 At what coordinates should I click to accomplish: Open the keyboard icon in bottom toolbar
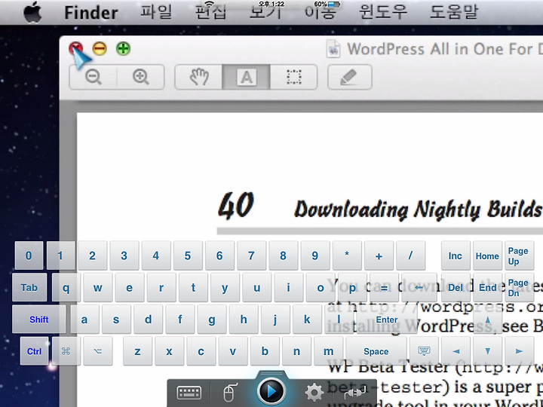coord(189,393)
